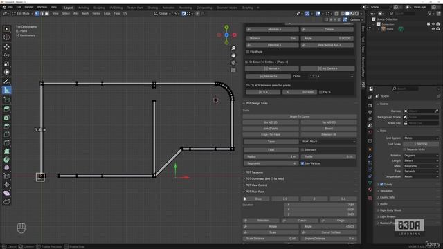
Task: Click the zoom magnifier viewport icon
Action: click(233, 48)
